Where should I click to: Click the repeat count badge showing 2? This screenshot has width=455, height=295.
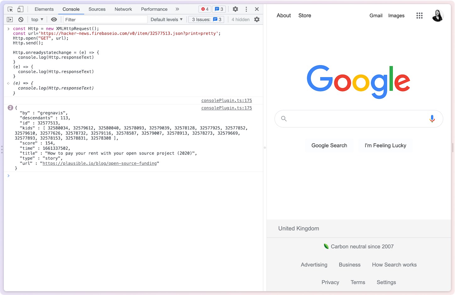[10, 108]
